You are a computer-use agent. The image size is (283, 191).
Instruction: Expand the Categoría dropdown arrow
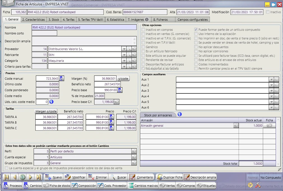tap(124, 61)
